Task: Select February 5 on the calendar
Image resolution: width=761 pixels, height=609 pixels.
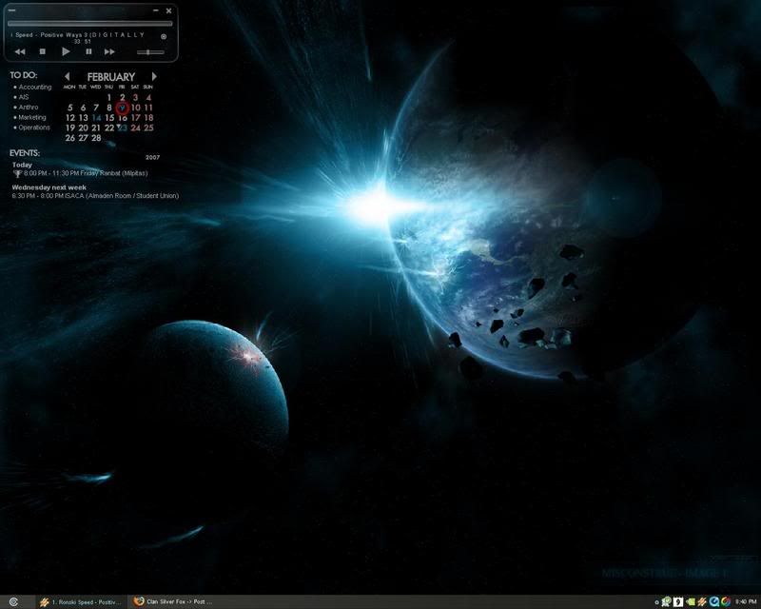Action: (x=69, y=108)
